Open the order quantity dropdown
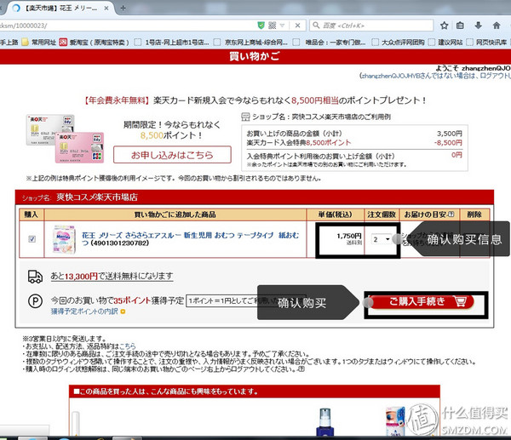The width and height of the screenshot is (511, 440). click(381, 239)
